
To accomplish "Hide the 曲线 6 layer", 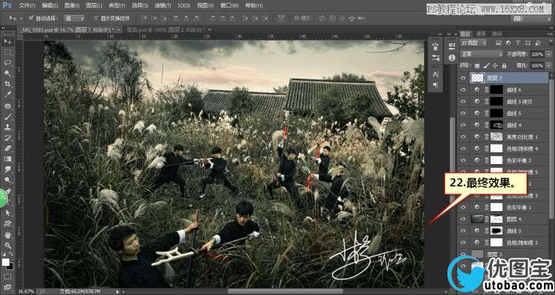I will (x=463, y=90).
